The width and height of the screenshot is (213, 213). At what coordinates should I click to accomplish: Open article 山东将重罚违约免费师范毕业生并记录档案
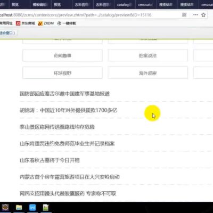(x=67, y=144)
